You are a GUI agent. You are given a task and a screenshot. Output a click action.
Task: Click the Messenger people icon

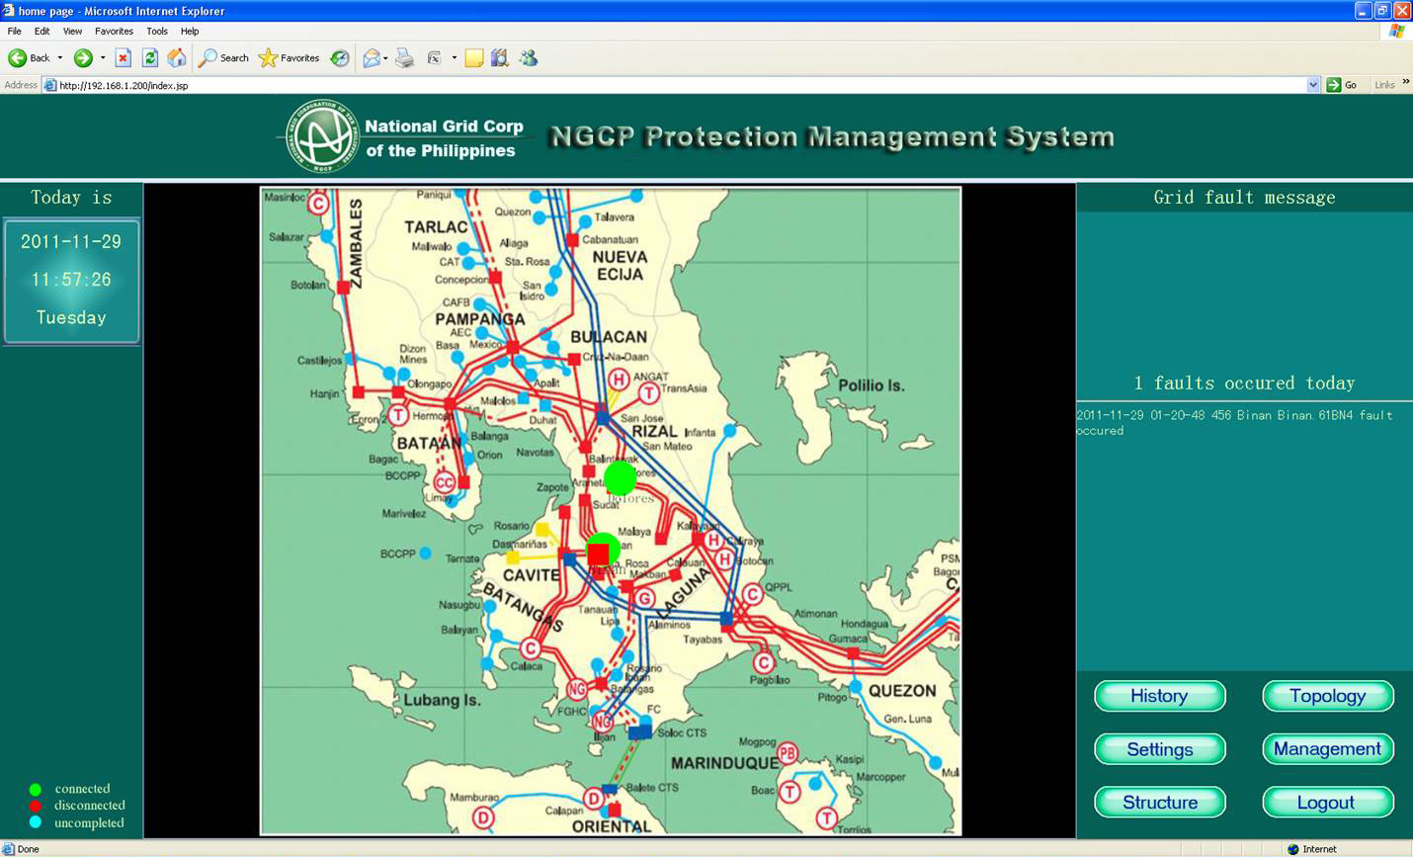point(529,58)
